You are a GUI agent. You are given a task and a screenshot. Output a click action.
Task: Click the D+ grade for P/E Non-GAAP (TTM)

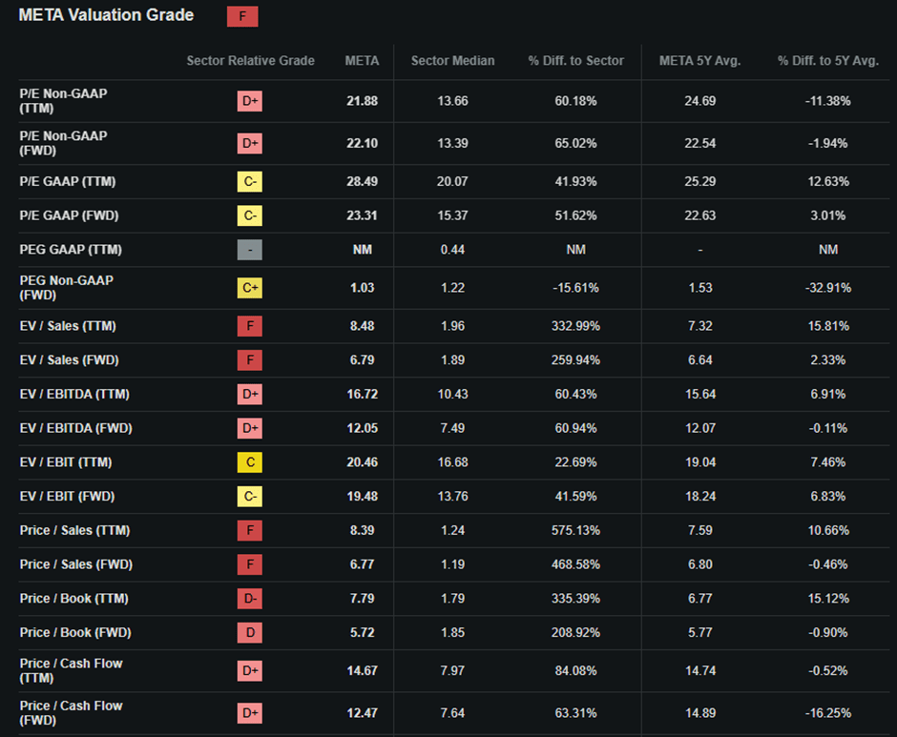[x=250, y=101]
